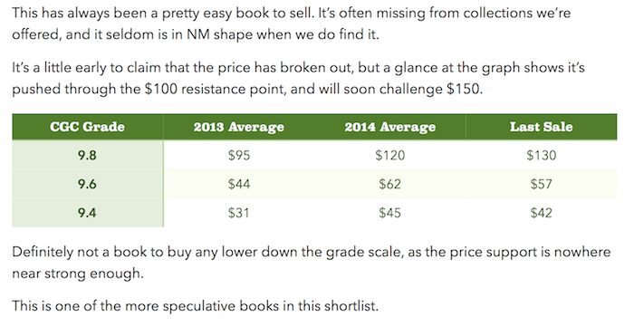Viewport: 634px width, 327px height.
Task: Click the CGC Grade column header
Action: click(87, 127)
